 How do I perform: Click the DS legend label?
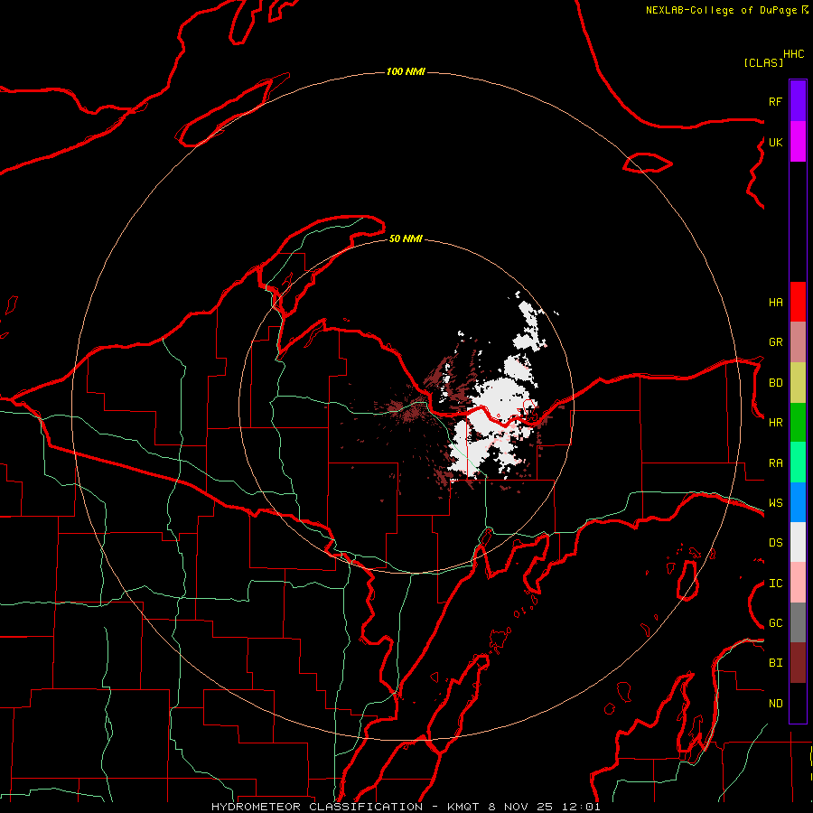coord(775,543)
